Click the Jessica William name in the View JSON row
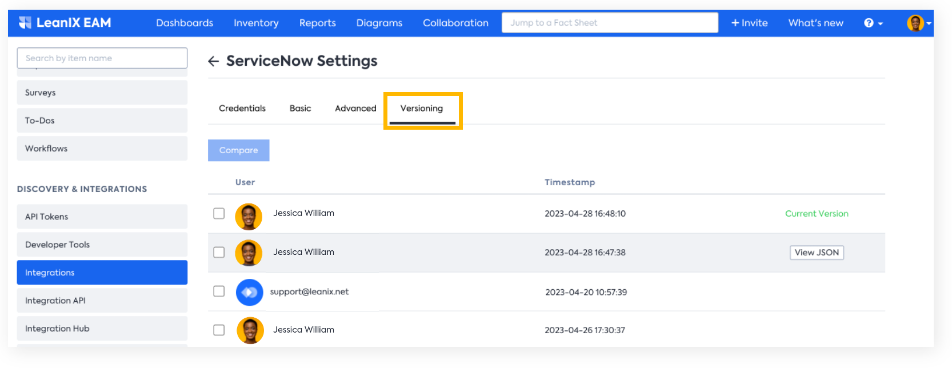This screenshot has width=952, height=368. coord(303,252)
